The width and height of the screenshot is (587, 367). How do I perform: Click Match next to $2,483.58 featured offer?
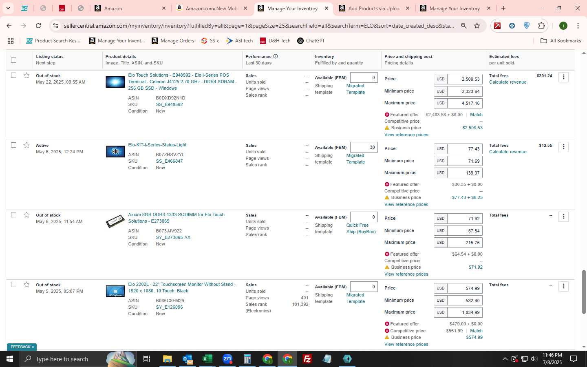(476, 115)
